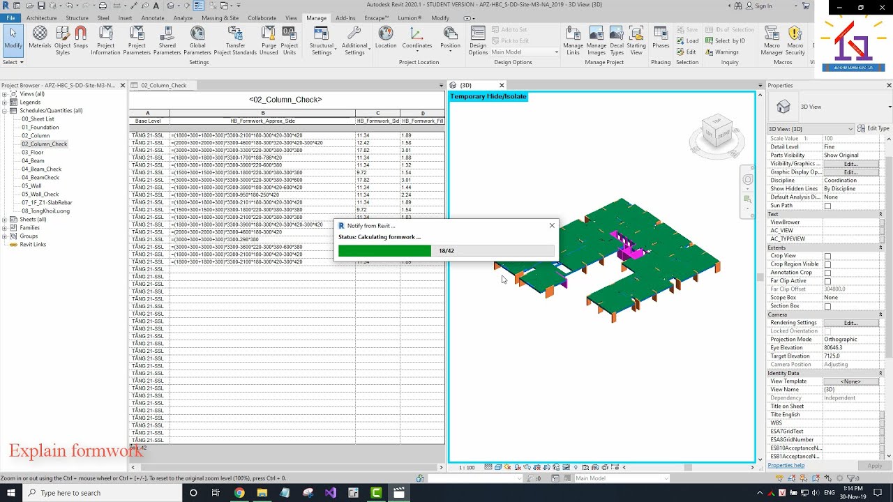Switch to the 02_Column_Check view tab
This screenshot has width=893, height=502.
click(x=163, y=85)
